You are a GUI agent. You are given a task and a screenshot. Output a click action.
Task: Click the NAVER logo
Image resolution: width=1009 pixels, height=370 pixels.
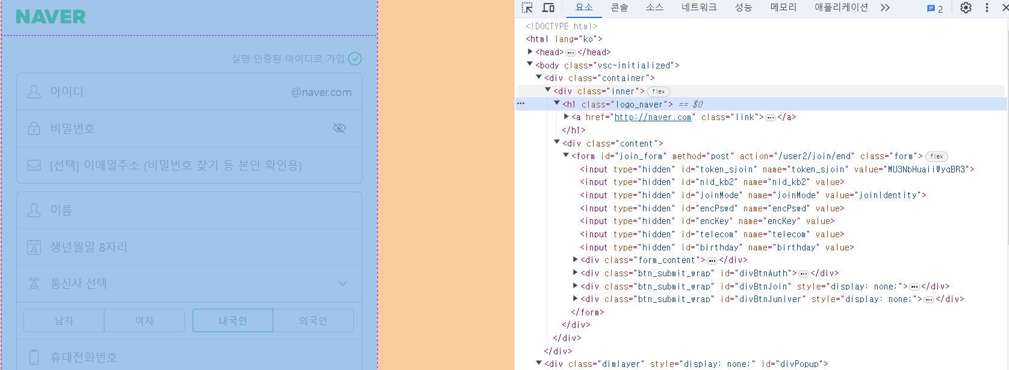51,17
